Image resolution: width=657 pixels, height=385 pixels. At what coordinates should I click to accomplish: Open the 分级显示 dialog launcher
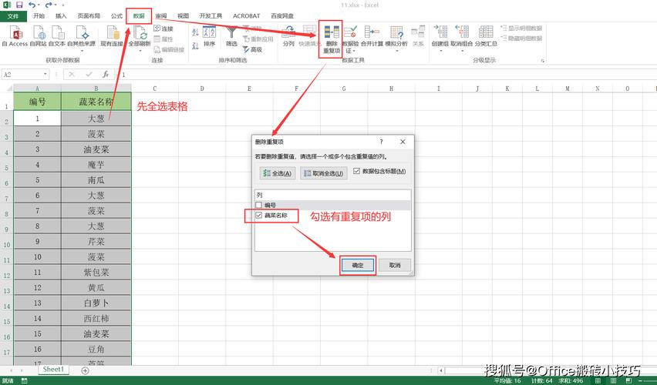pos(542,61)
